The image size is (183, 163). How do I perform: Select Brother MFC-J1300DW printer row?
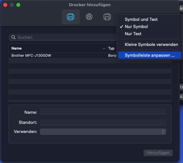pyautogui.click(x=63, y=55)
